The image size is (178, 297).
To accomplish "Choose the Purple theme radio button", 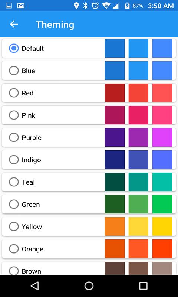I will (x=14, y=137).
